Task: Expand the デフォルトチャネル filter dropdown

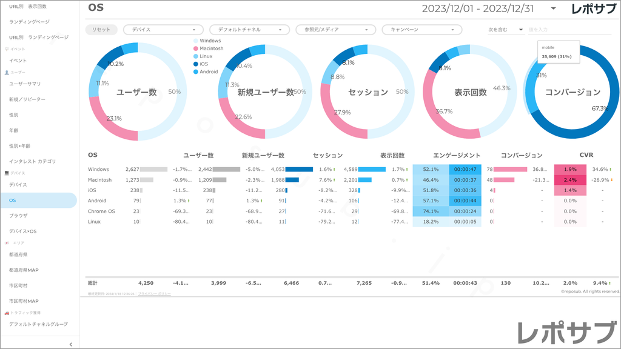Action: coord(249,30)
